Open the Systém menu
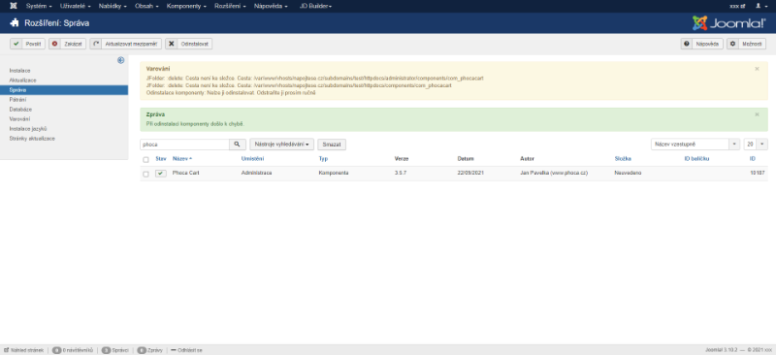 click(39, 6)
